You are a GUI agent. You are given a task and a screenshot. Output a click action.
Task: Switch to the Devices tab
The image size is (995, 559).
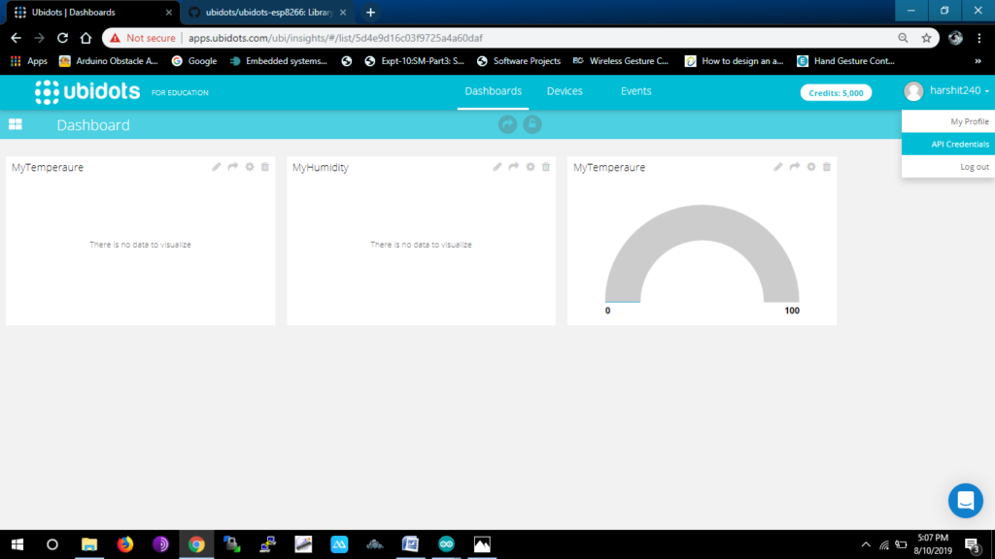click(x=565, y=91)
